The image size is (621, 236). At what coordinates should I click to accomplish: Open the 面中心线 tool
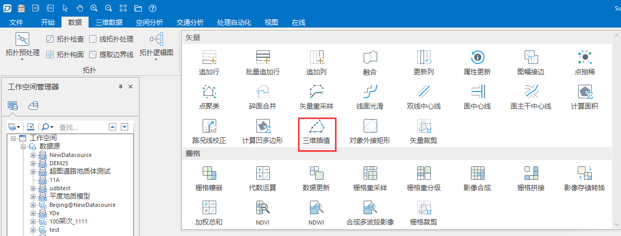477,97
